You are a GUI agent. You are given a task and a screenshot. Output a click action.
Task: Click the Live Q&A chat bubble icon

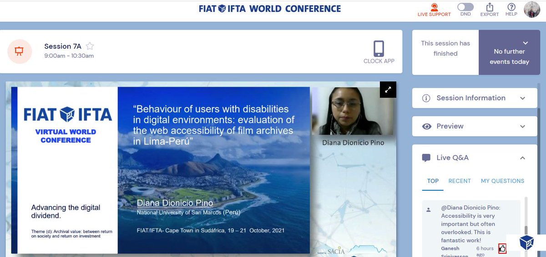tap(426, 158)
